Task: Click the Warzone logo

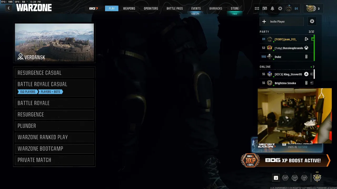Action: [x=34, y=8]
